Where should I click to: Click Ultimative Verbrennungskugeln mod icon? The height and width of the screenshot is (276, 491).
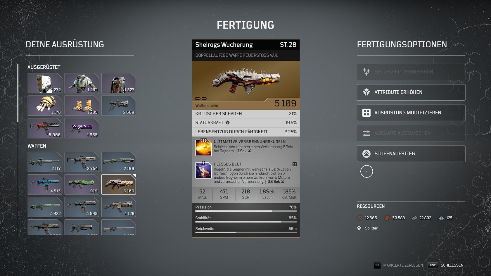coord(203,148)
